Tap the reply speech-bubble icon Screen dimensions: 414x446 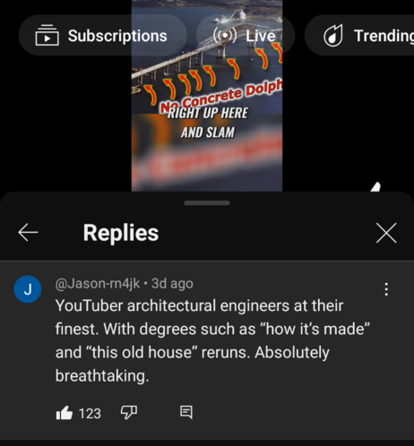tap(186, 413)
